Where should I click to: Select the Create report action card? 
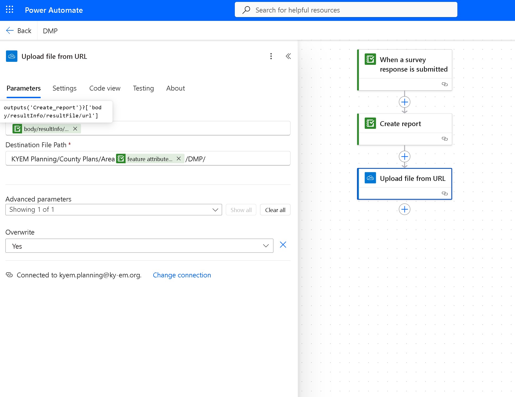(x=404, y=129)
